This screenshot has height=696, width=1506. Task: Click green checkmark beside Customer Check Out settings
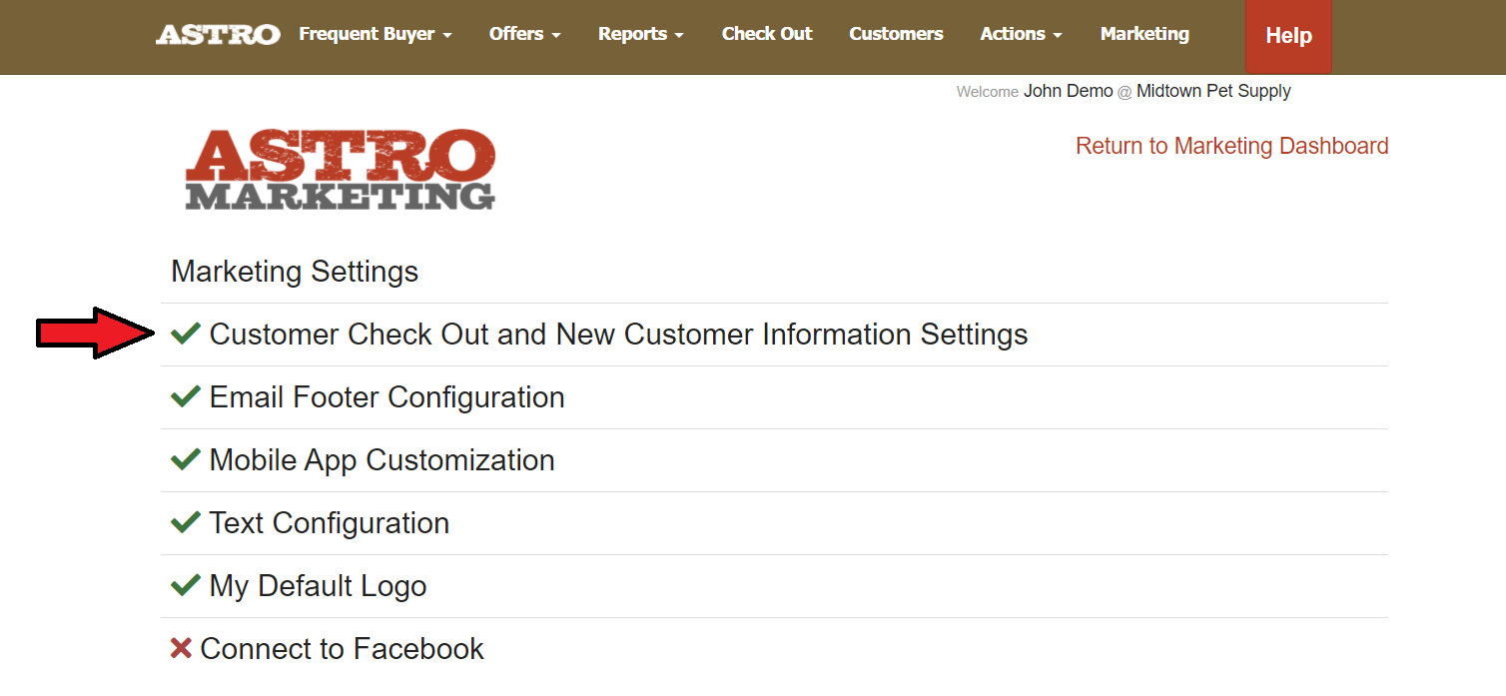coord(186,334)
